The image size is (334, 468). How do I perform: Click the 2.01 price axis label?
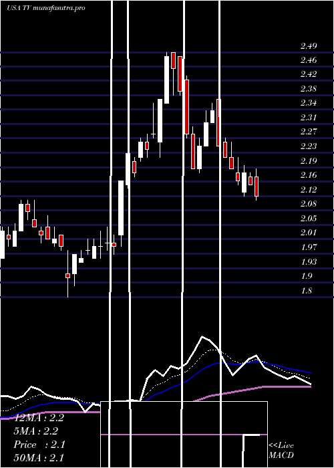coord(309,233)
